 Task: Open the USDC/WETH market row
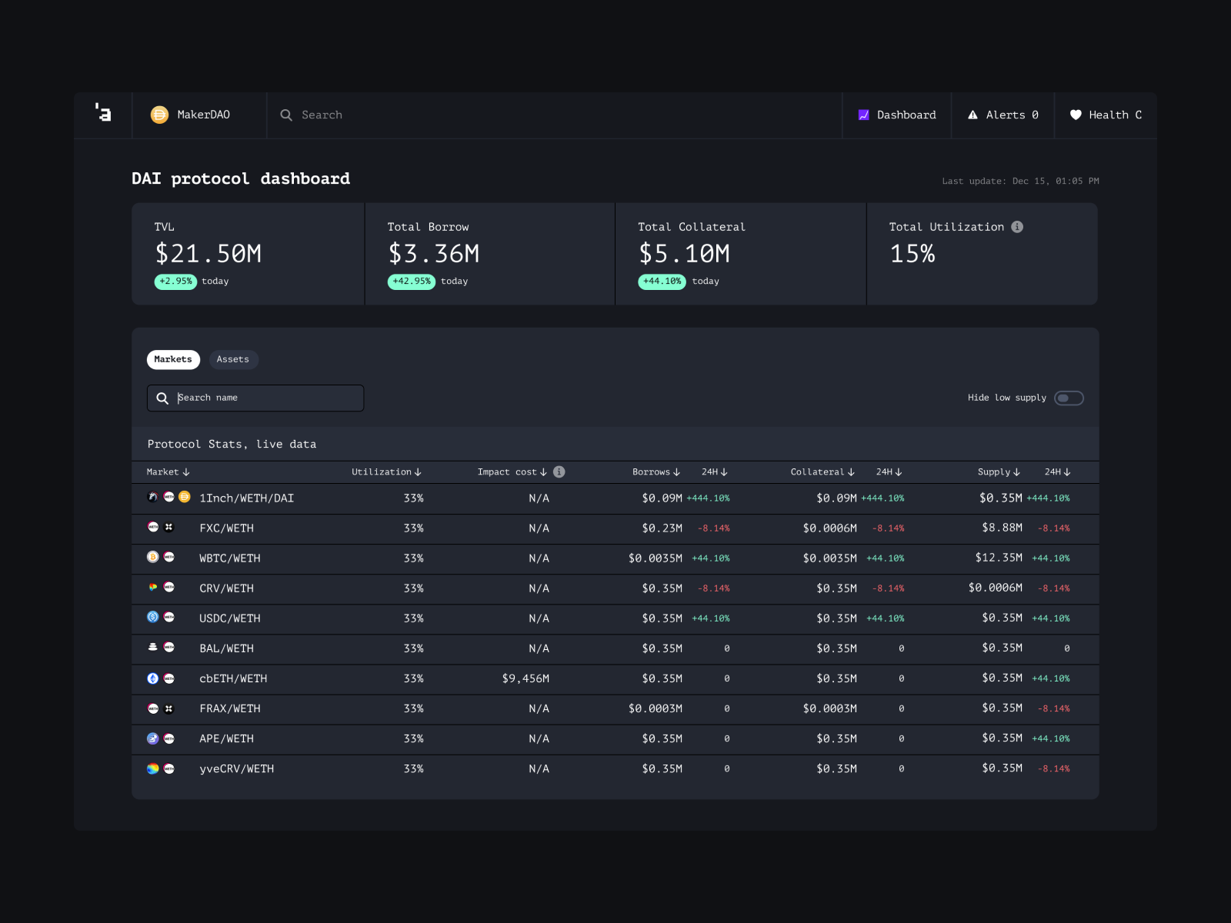[615, 618]
